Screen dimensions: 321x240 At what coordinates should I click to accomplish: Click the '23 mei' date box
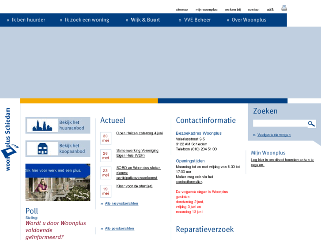pos(106,173)
